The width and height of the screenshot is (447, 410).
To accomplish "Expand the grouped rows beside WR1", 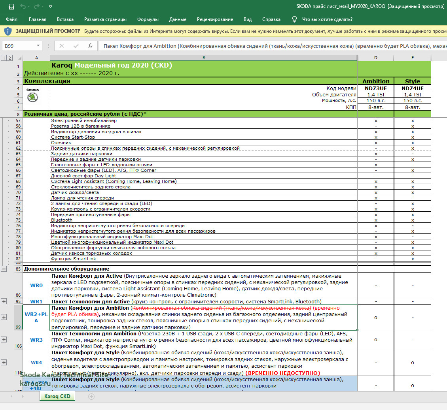I will [x=4, y=301].
